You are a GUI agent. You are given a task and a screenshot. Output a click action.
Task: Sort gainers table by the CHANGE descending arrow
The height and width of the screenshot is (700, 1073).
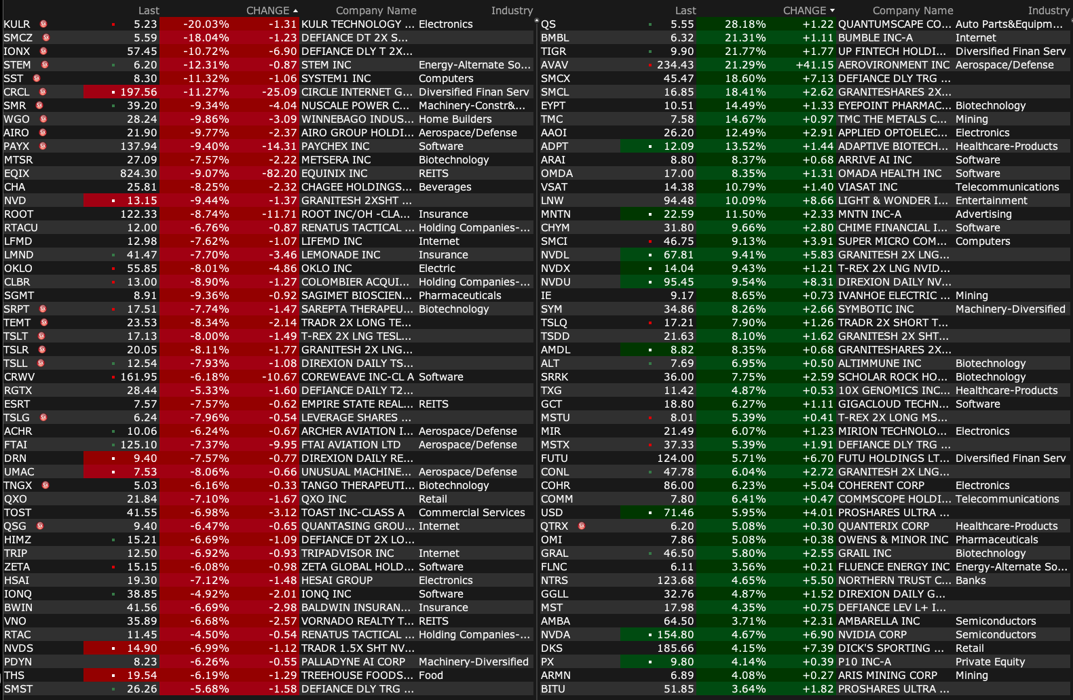[832, 11]
